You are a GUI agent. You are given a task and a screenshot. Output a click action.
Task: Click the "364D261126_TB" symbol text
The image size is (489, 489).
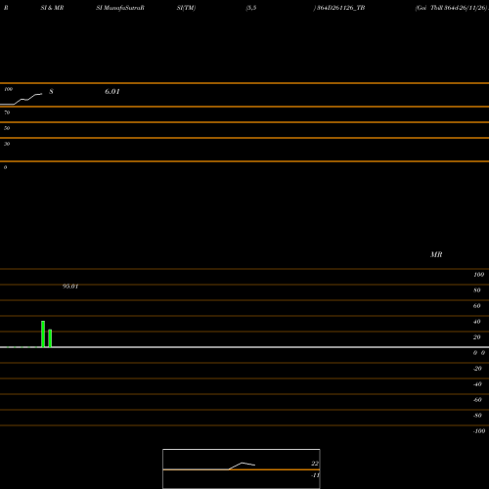(x=340, y=8)
